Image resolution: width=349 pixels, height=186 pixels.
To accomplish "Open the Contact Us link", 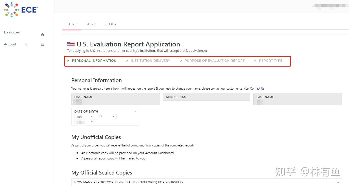I will point(257,89).
